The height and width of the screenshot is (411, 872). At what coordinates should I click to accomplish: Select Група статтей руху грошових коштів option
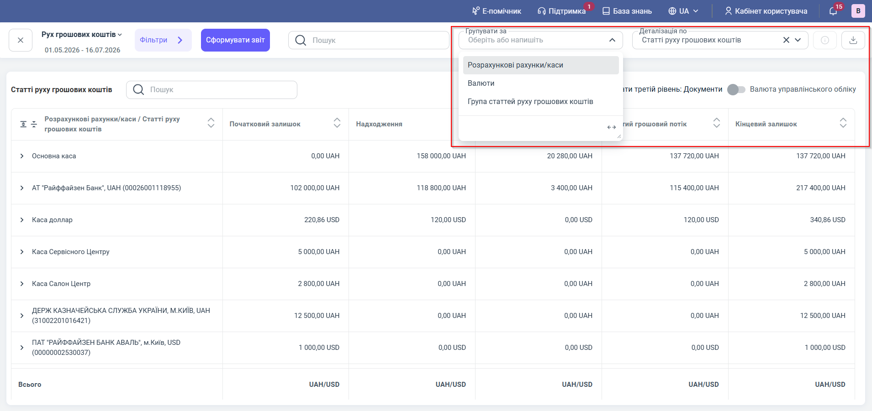(x=541, y=102)
